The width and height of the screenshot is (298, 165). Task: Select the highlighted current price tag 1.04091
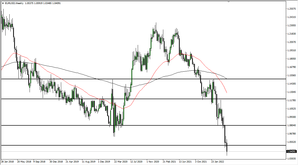click(x=291, y=152)
